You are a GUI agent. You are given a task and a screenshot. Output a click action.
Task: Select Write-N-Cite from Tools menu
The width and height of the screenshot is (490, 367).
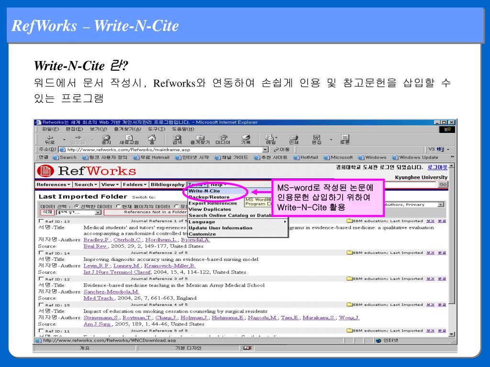click(x=204, y=191)
